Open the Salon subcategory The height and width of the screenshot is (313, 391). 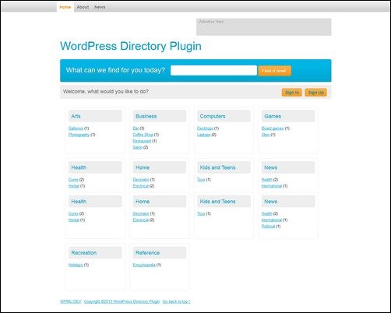tap(138, 147)
